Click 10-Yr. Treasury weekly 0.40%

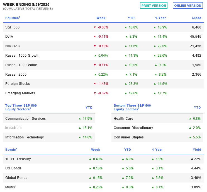coord(98,159)
